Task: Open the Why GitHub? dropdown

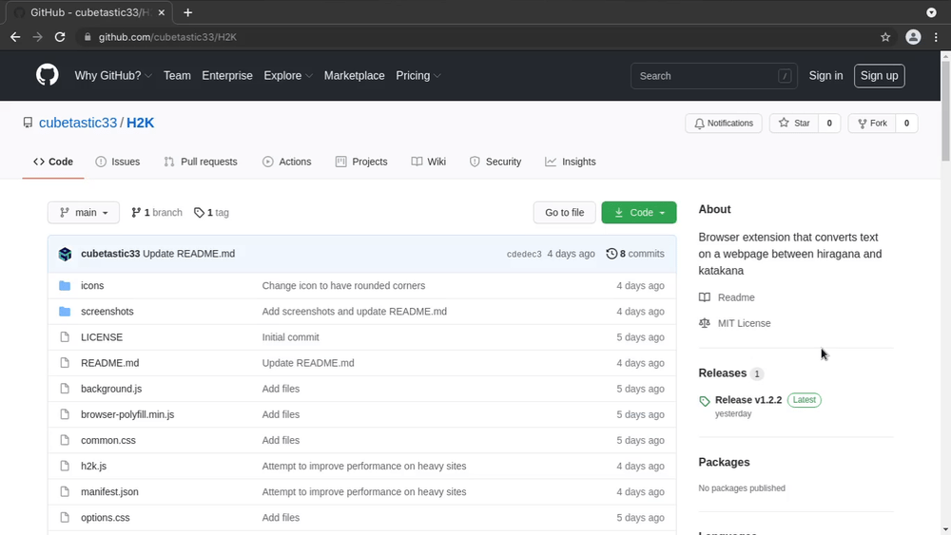Action: coord(113,76)
